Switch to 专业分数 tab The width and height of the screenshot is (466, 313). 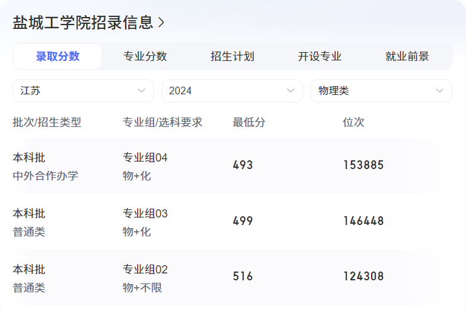coord(145,57)
